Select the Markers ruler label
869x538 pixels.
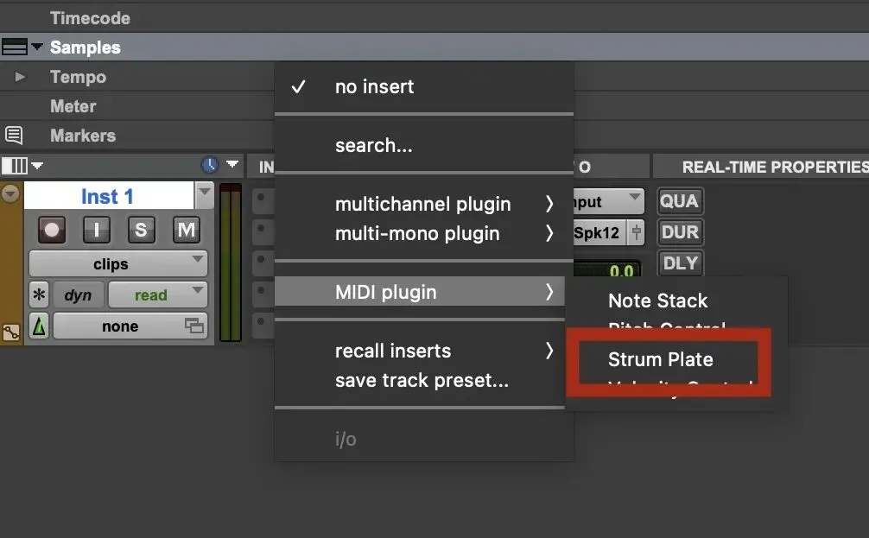tap(83, 136)
